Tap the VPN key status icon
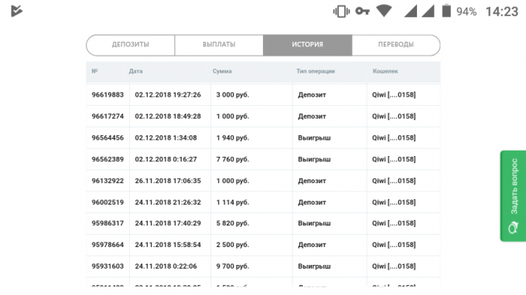The width and height of the screenshot is (526, 295). click(362, 12)
